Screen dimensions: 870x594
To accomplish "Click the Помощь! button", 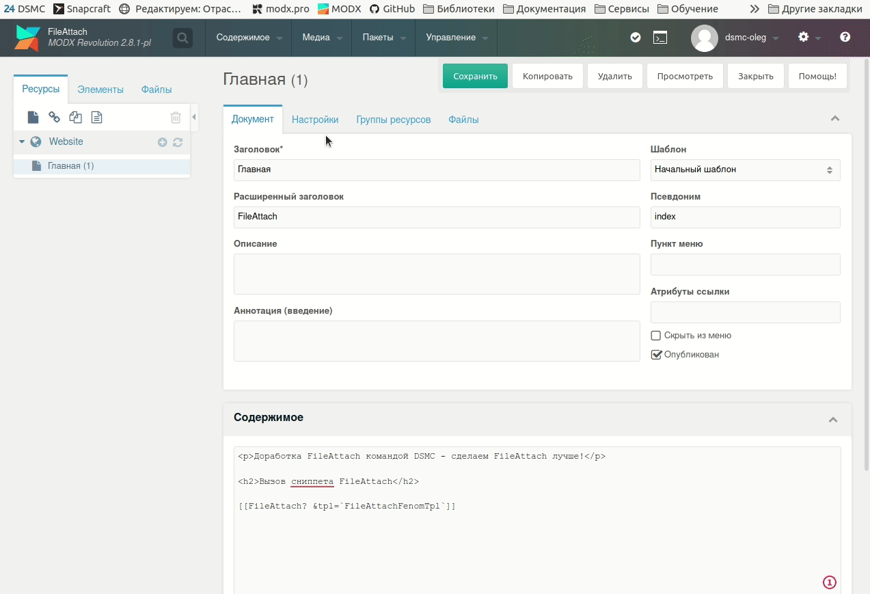I will [x=817, y=76].
